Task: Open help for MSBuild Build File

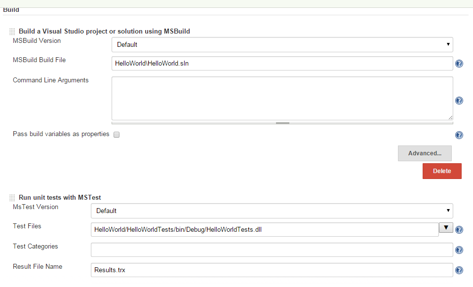Action: click(x=459, y=64)
